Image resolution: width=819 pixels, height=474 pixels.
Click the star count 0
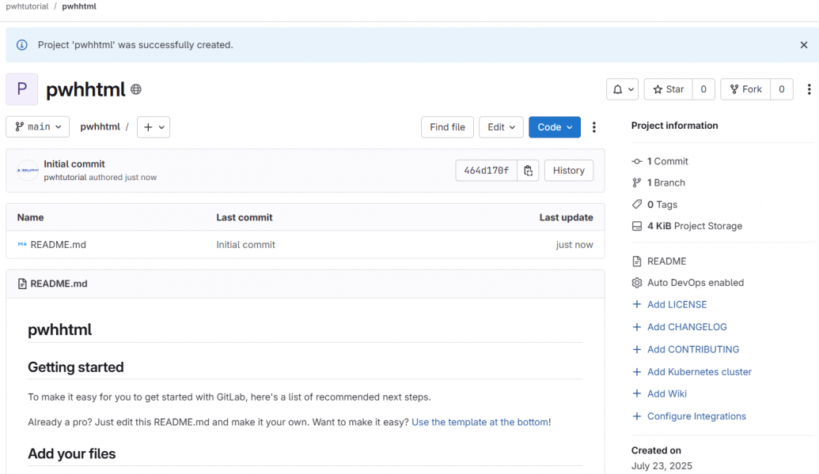pos(703,89)
